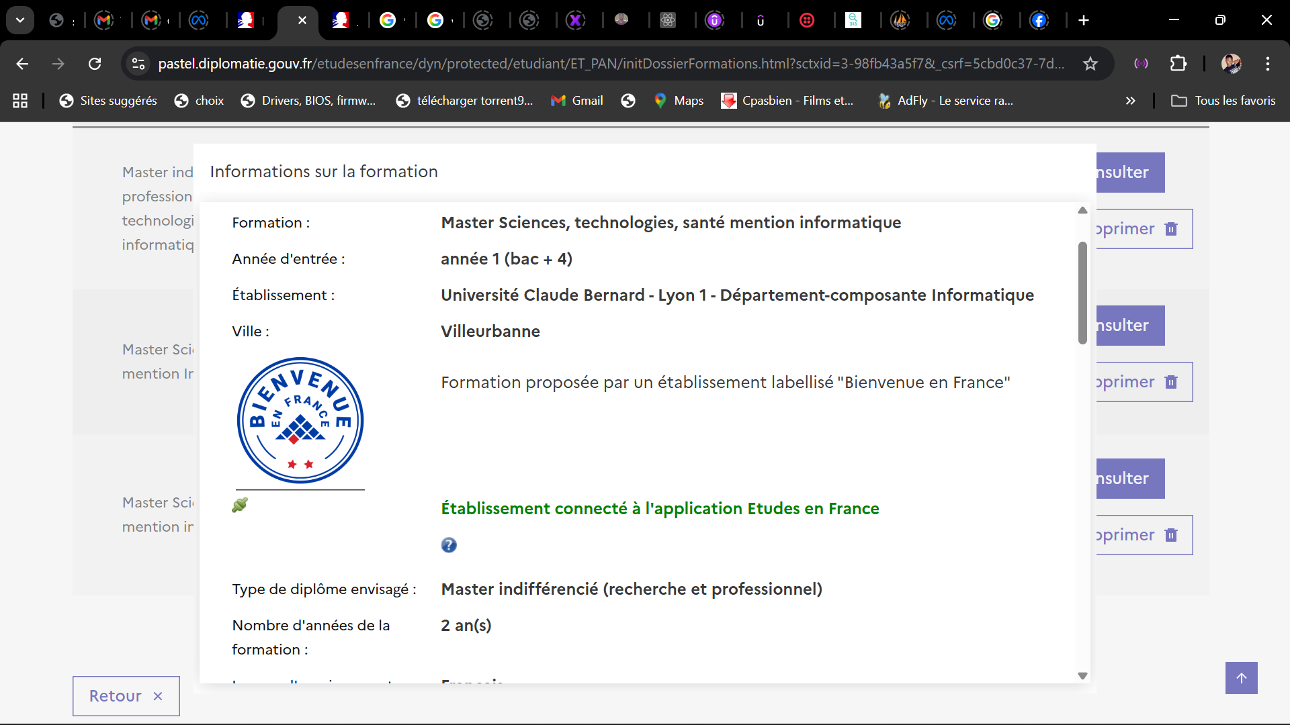The height and width of the screenshot is (725, 1290).
Task: Click the Bienvenue en France label logo
Action: (x=300, y=420)
